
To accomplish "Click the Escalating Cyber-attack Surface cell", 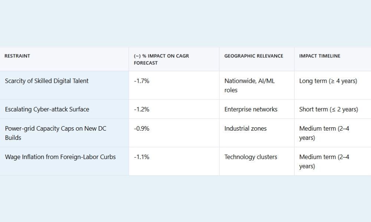I will click(x=47, y=109).
